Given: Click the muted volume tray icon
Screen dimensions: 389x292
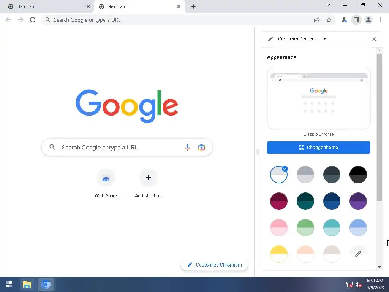Looking at the screenshot, I should (358, 284).
